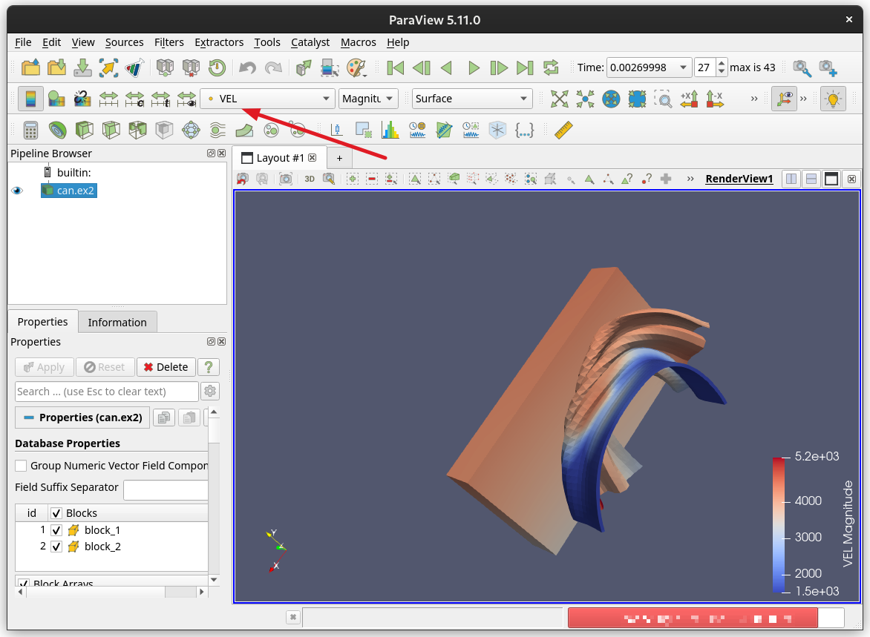Viewport: 870px width, 637px height.
Task: Click Rescale to Data Range icon
Action: pos(108,99)
